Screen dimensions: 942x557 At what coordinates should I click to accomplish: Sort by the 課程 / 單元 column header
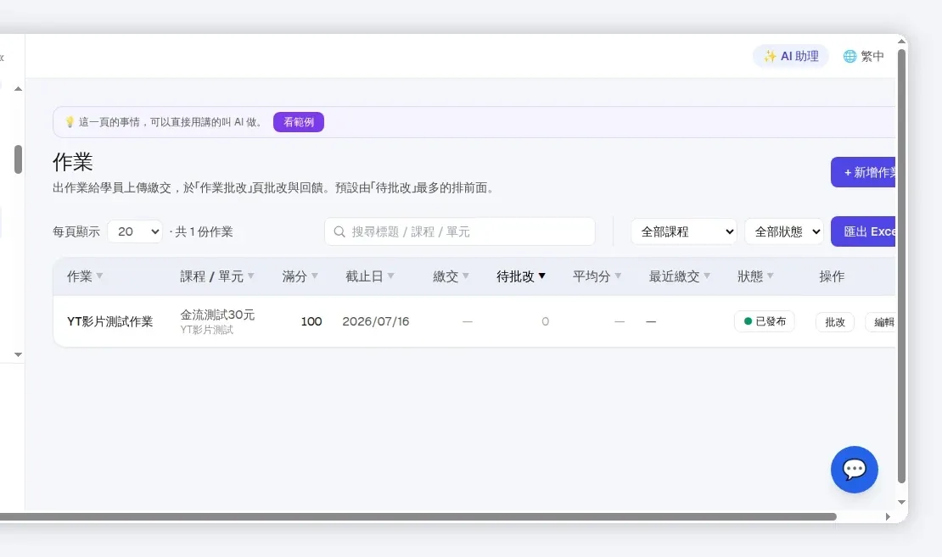click(x=217, y=276)
